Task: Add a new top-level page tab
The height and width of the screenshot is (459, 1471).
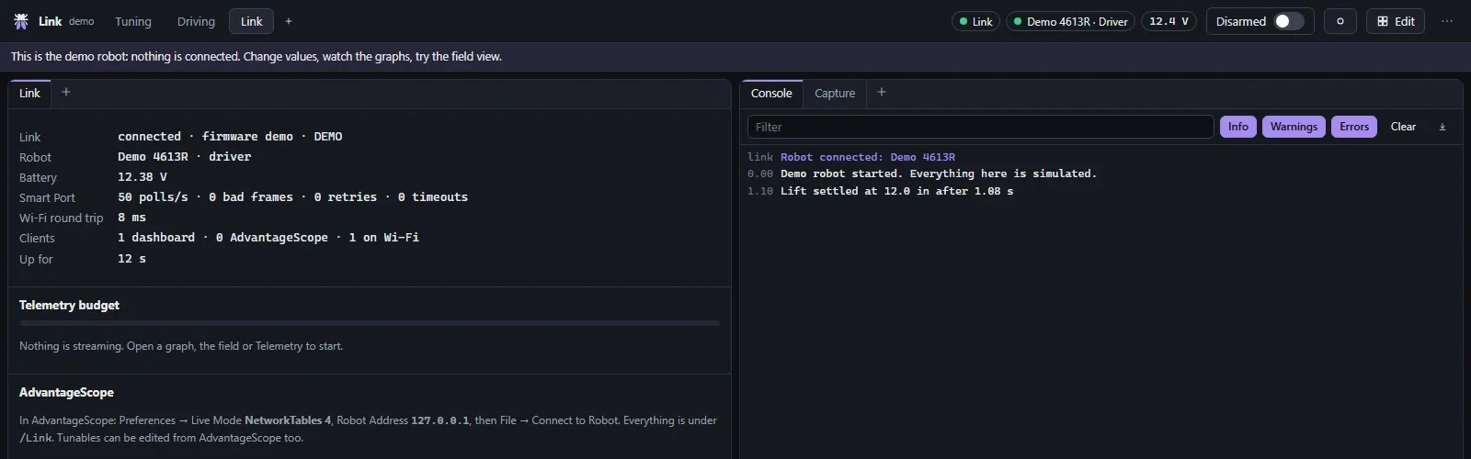Action: (x=289, y=21)
